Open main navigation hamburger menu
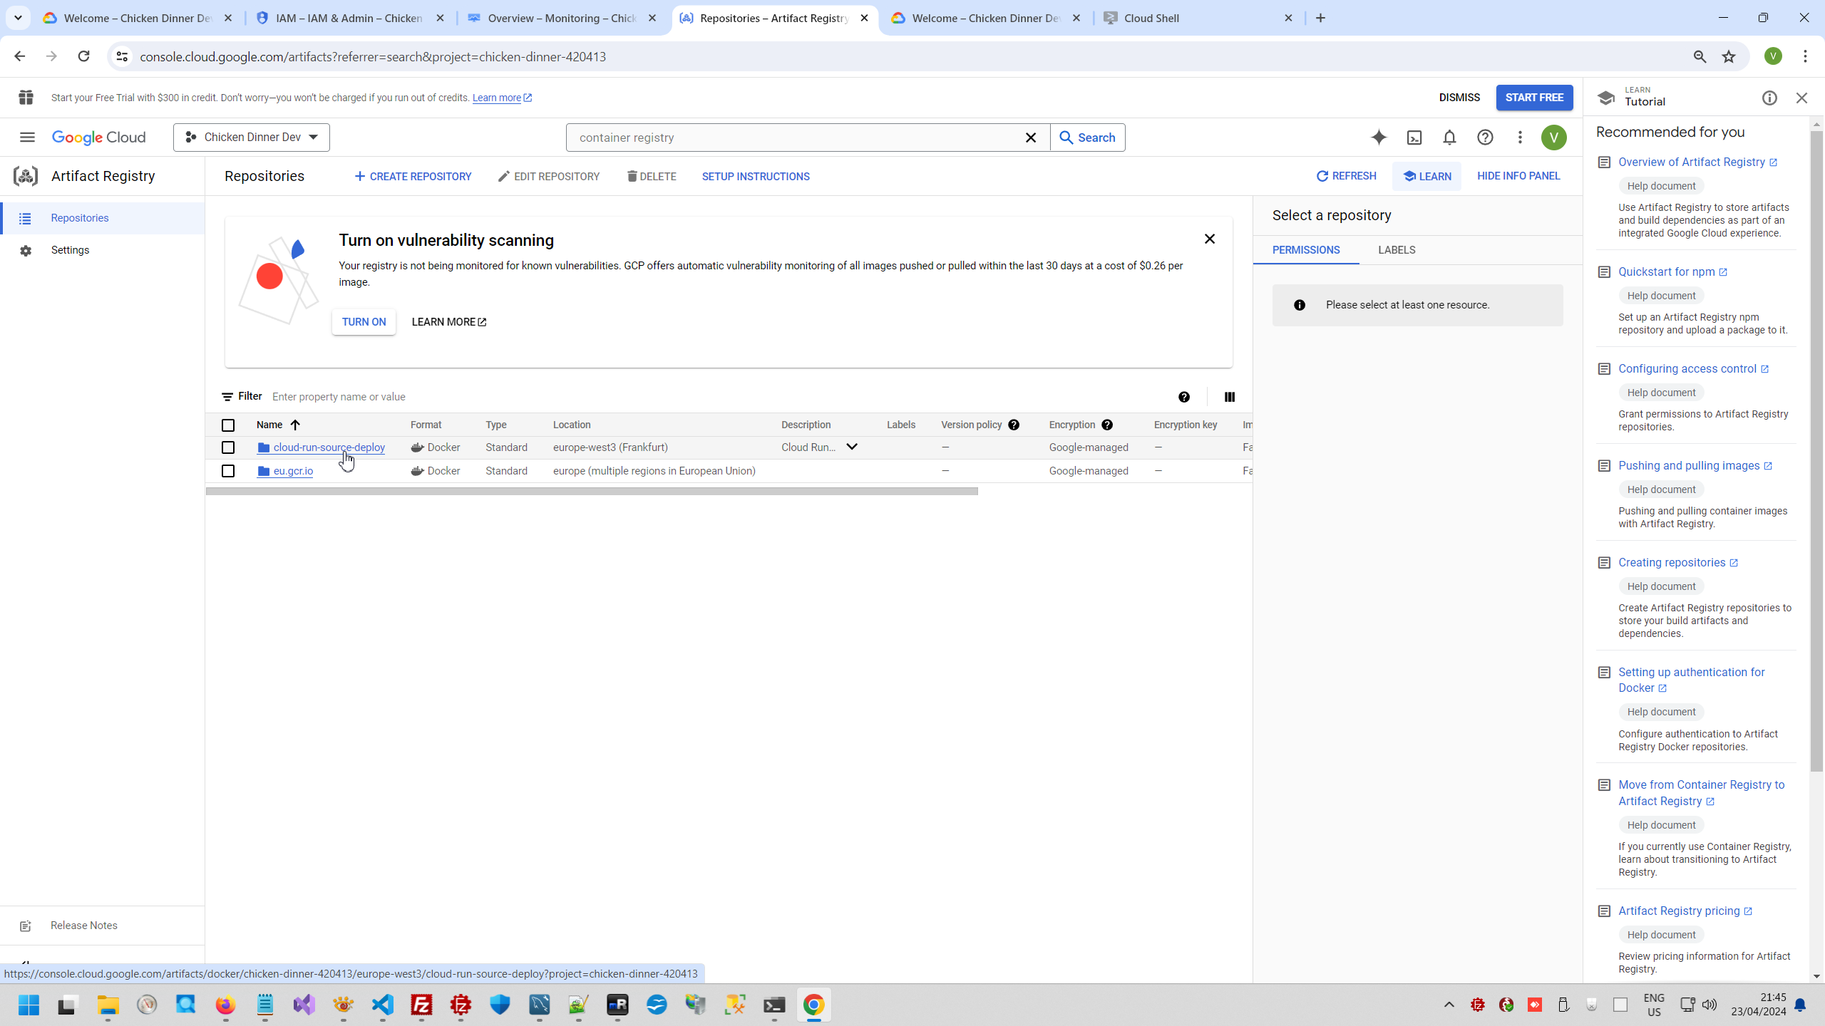The image size is (1825, 1026). point(27,138)
